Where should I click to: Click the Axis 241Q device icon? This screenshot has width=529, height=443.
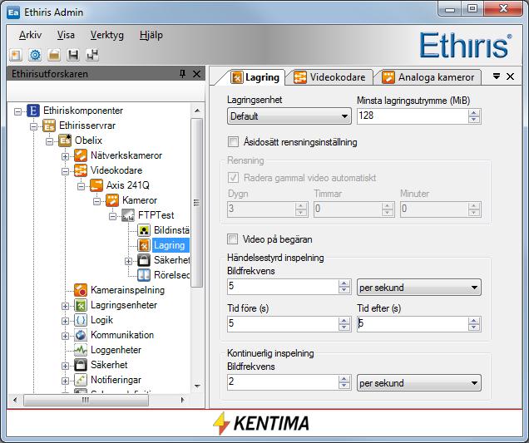96,185
